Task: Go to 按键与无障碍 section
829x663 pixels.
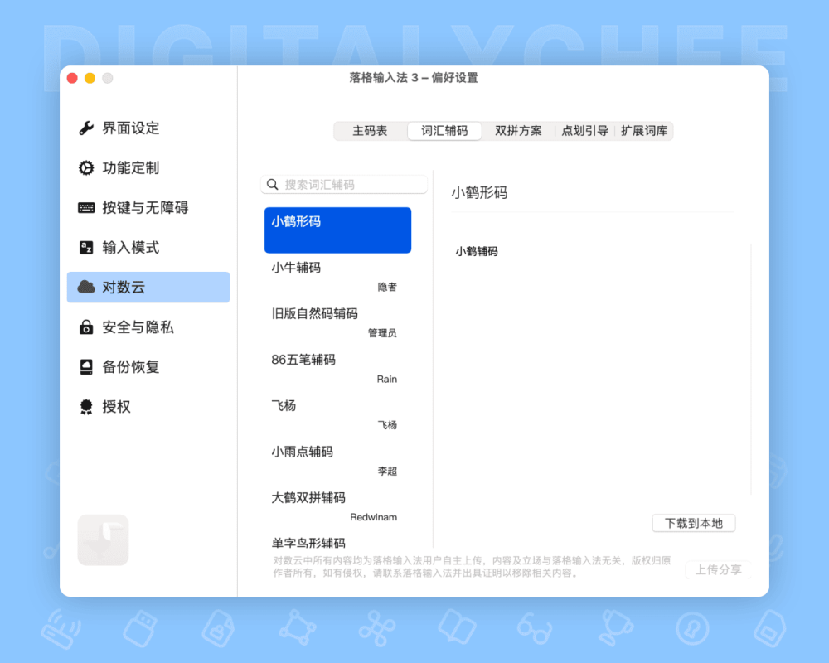Action: (148, 207)
